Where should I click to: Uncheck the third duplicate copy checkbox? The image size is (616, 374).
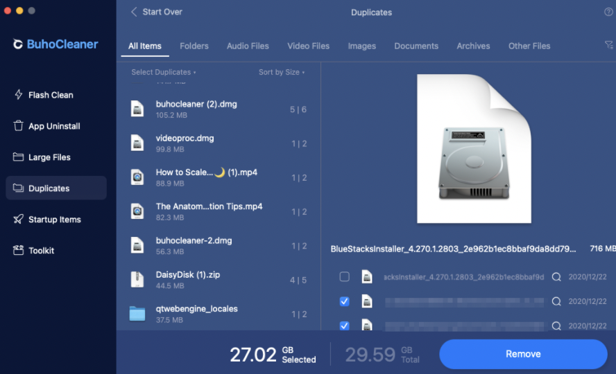[345, 325]
